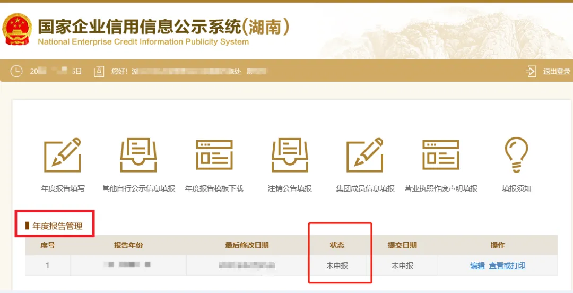Click the 操作 column header
The height and width of the screenshot is (293, 573).
[498, 245]
